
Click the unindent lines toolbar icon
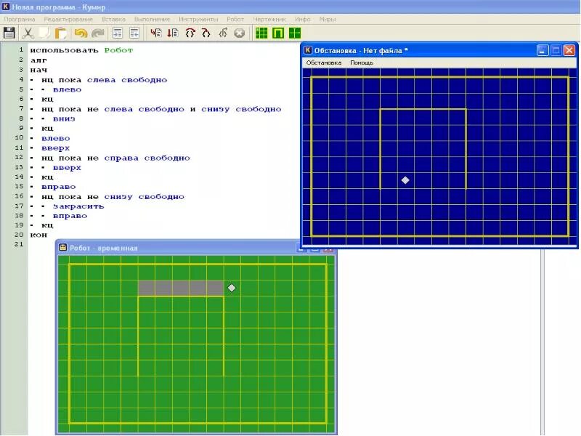click(x=134, y=33)
